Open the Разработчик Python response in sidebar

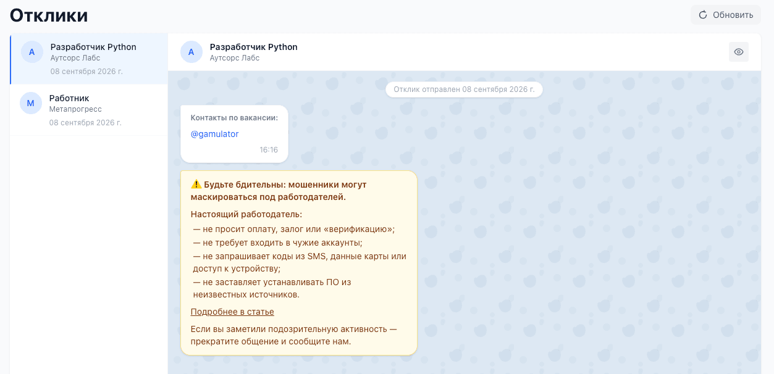tap(89, 59)
